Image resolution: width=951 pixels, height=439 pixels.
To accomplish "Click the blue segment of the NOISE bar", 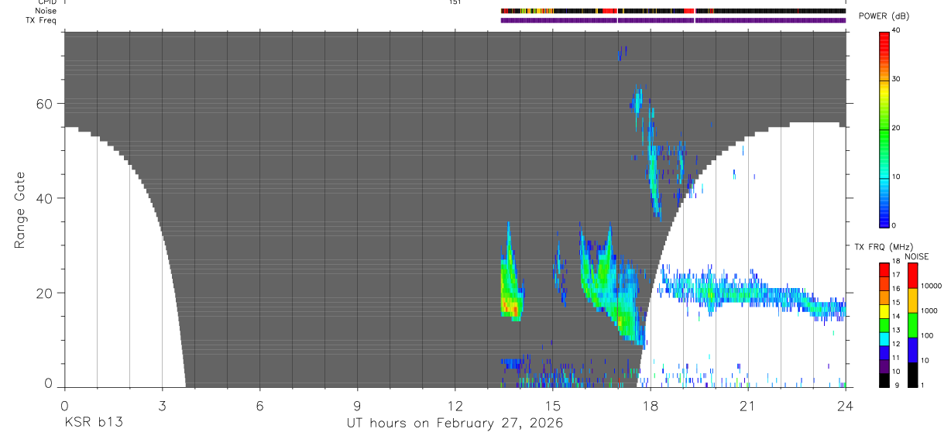I will click(x=912, y=350).
